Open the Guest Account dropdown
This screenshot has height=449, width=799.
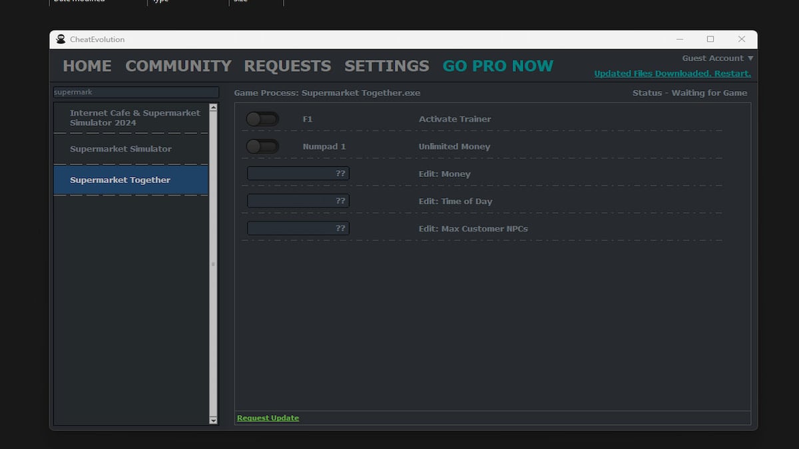click(x=717, y=59)
